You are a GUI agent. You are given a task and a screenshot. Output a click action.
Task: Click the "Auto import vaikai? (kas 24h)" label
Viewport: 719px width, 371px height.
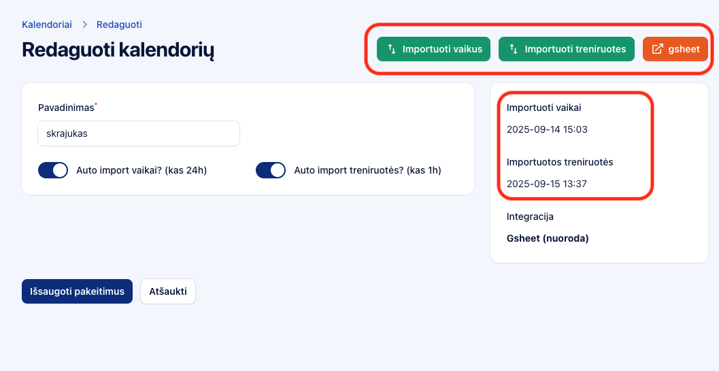pos(141,170)
